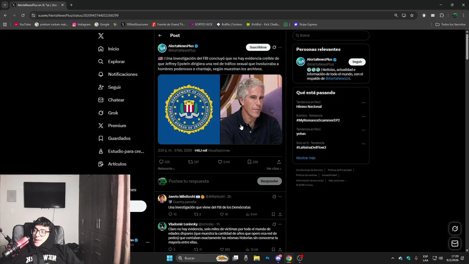Click the Seguir people icon in sidebar
Viewport: 469px width, 264px height.
101,87
